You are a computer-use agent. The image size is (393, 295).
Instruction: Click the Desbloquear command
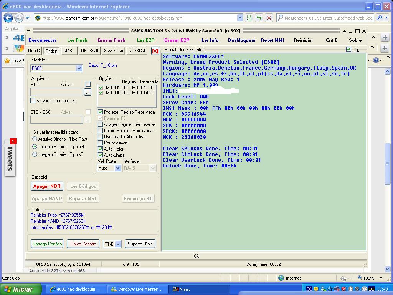(242, 40)
